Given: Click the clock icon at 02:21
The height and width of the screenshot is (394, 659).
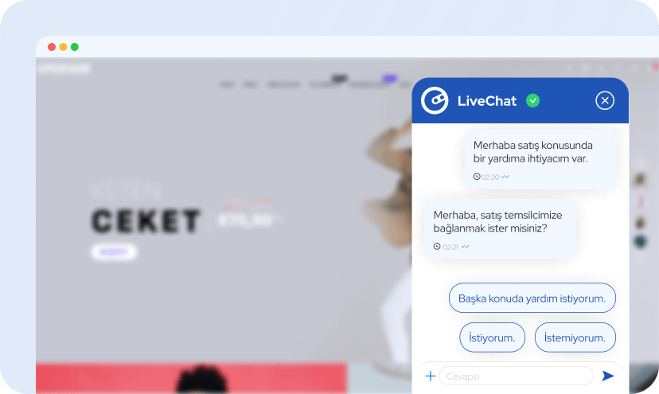Looking at the screenshot, I should click(x=437, y=247).
